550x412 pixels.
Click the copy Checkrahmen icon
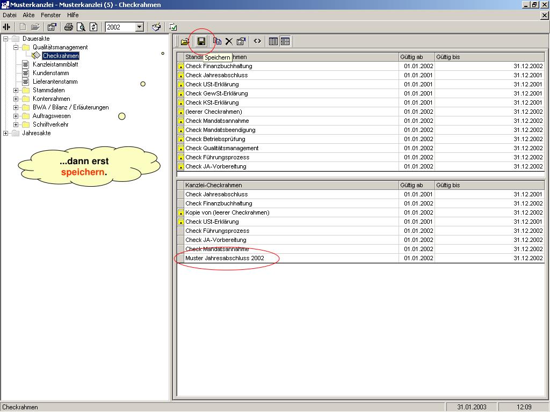[x=218, y=41]
